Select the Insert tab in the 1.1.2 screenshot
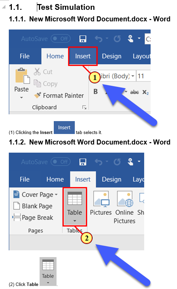 point(83,179)
